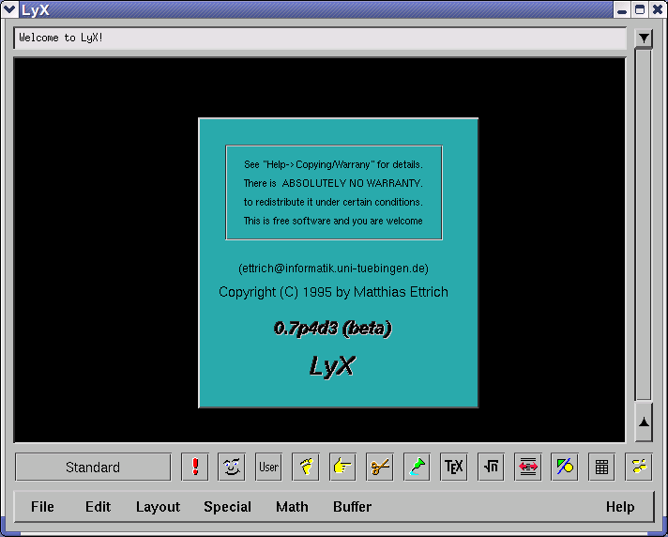
Task: Minimize the LyX window
Action: pyautogui.click(x=622, y=9)
